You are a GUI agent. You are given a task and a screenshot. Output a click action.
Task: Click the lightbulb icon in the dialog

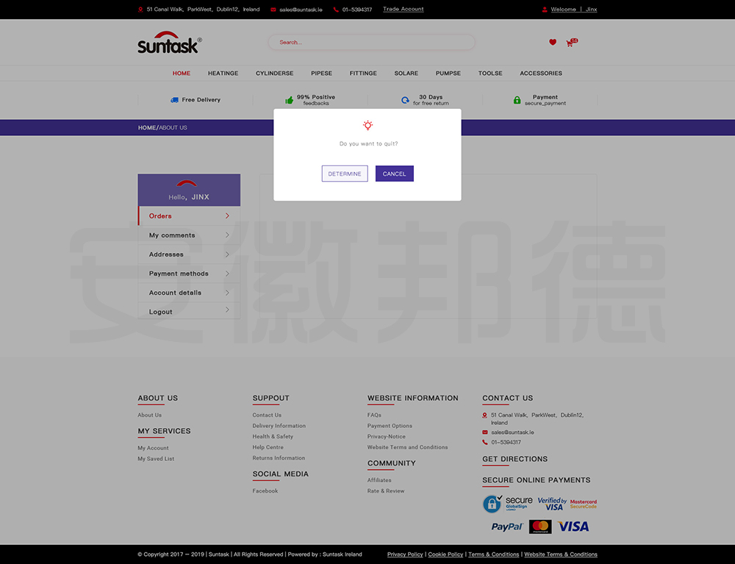367,126
